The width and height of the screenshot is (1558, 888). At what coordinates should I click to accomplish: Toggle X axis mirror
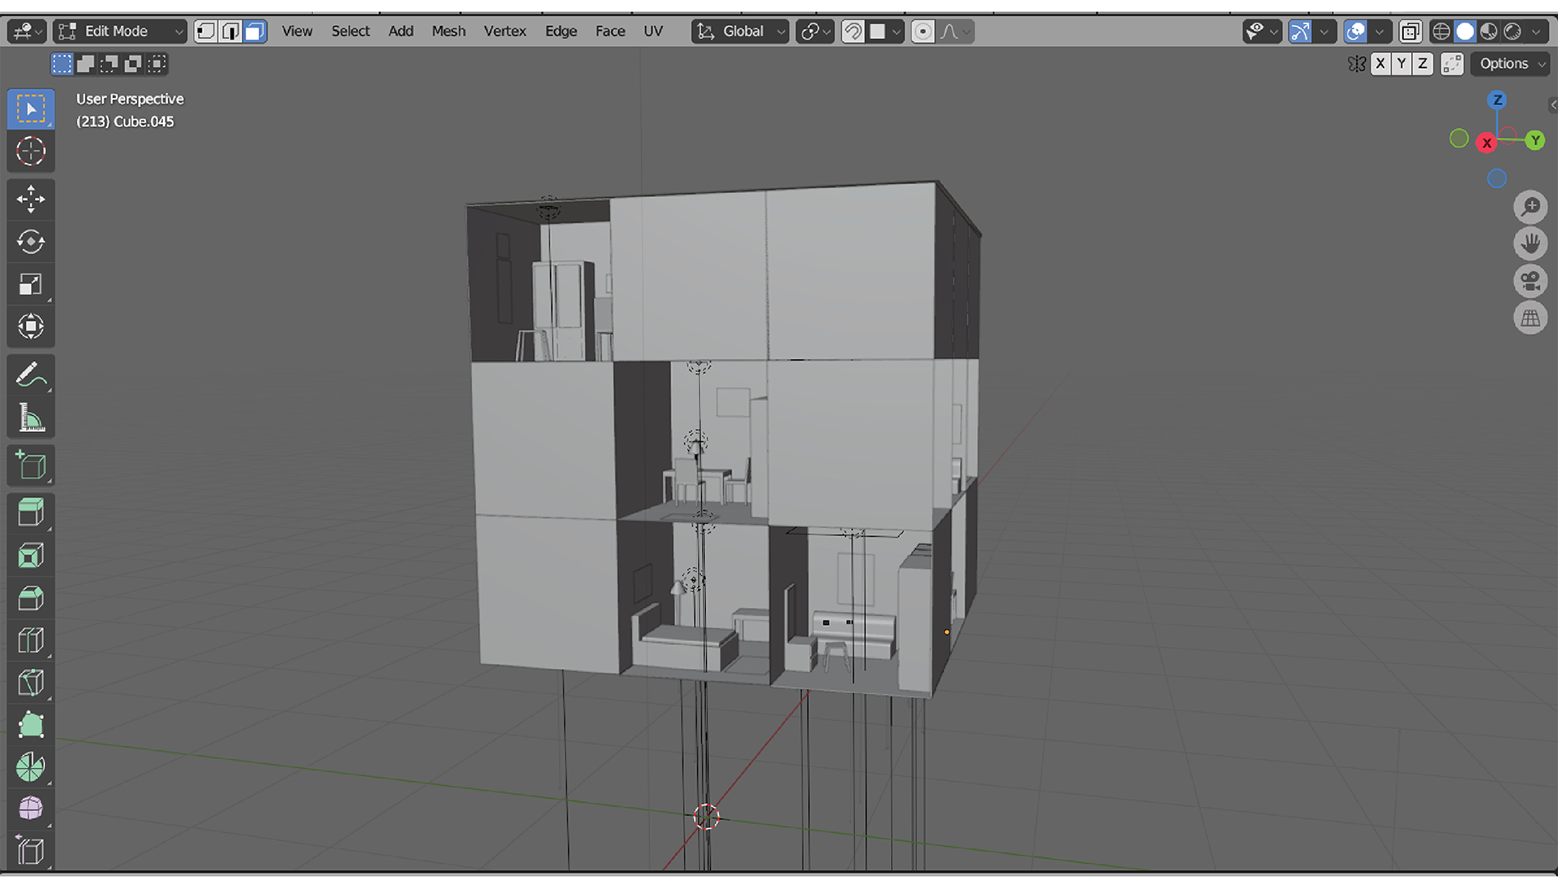tap(1380, 64)
